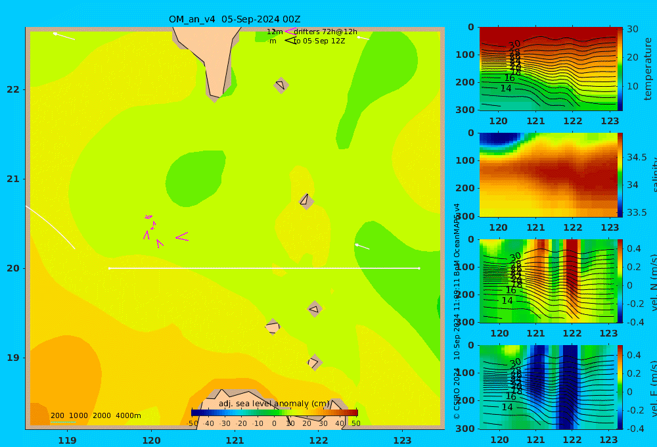657x447 pixels.
Task: Click the large magenta drifter arrow near 120.4E
Action: 182,237
